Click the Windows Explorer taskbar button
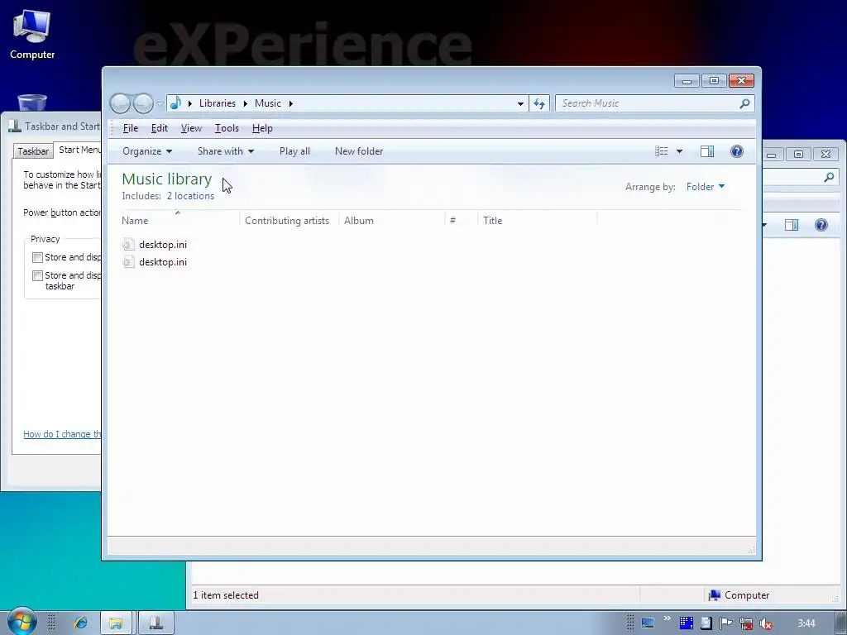The width and height of the screenshot is (847, 635). [x=116, y=623]
